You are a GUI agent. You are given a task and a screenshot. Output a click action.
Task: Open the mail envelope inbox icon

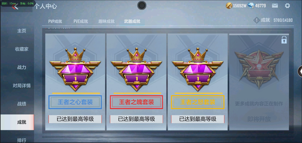(x=275, y=6)
